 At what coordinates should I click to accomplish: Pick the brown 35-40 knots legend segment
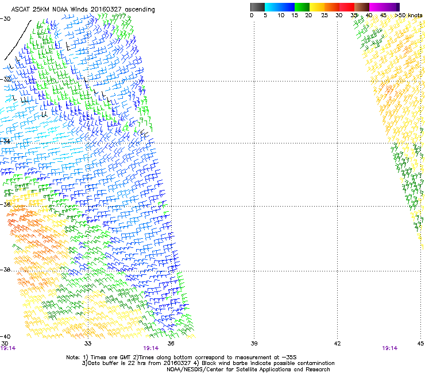(x=362, y=7)
